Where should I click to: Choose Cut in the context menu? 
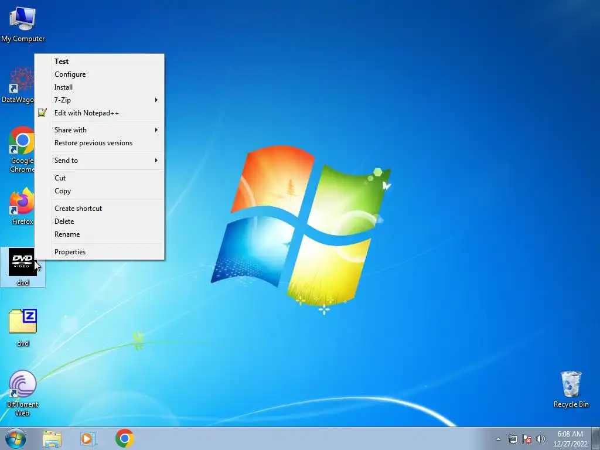click(100, 178)
